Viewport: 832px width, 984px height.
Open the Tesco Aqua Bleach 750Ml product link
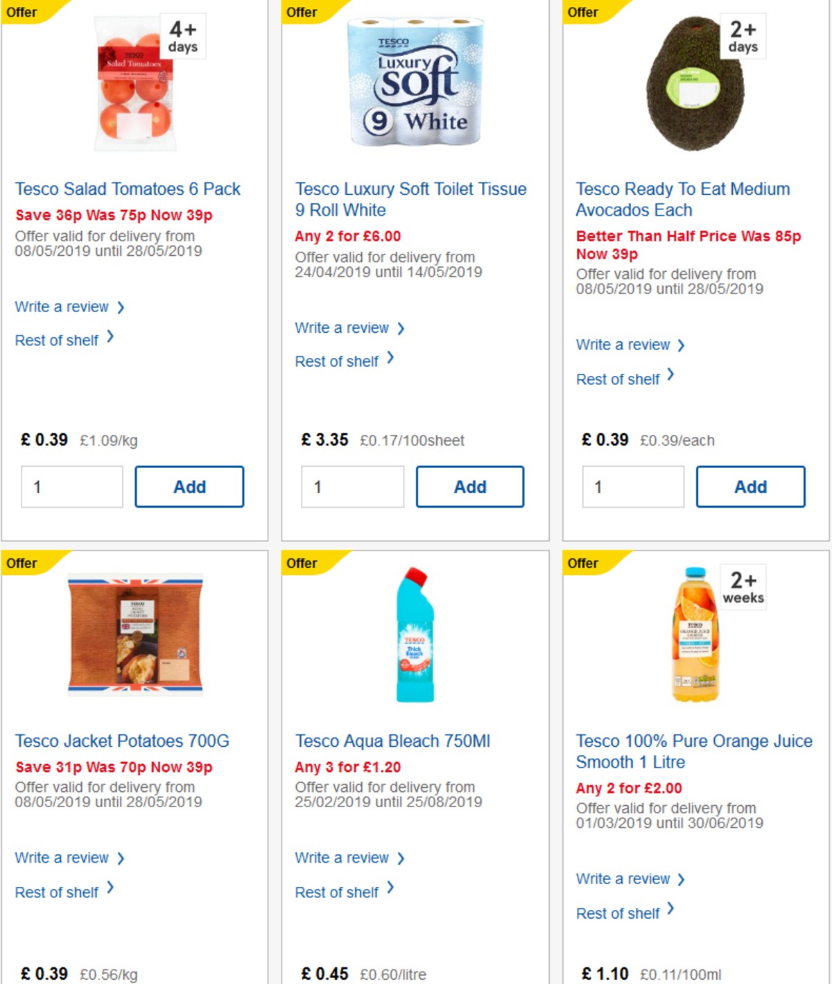(x=392, y=741)
